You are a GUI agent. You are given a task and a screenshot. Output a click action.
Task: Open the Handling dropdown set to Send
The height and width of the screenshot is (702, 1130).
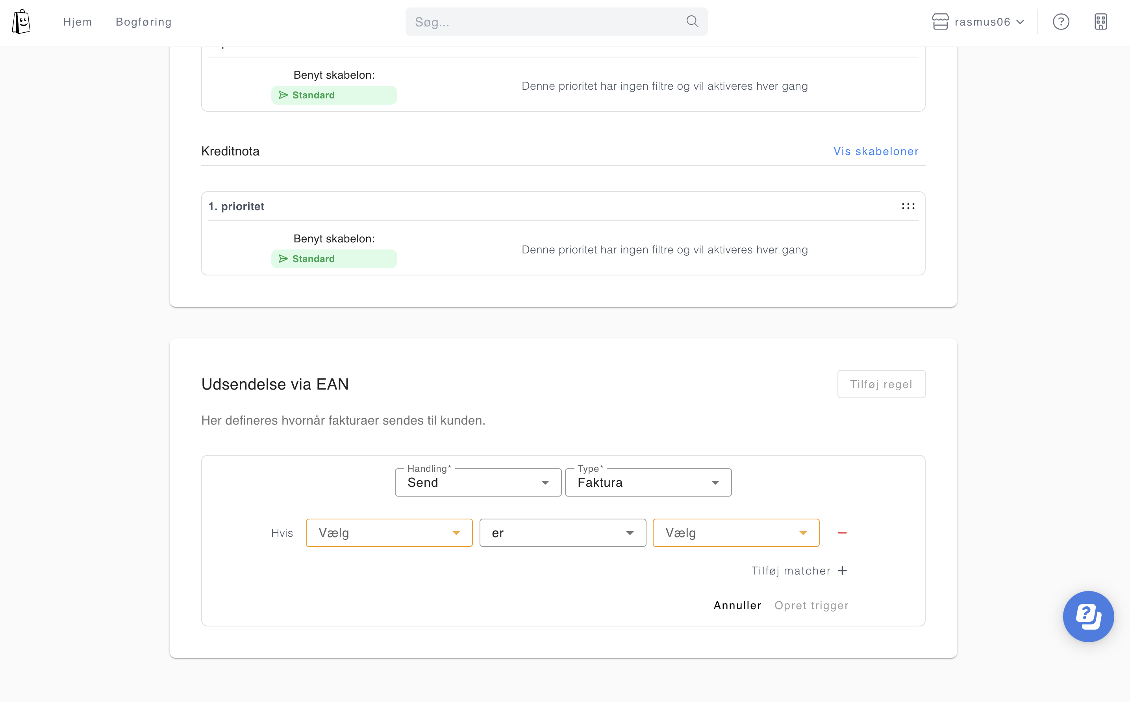click(478, 482)
